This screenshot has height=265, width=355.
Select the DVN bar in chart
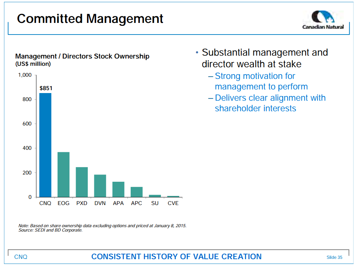coord(100,186)
